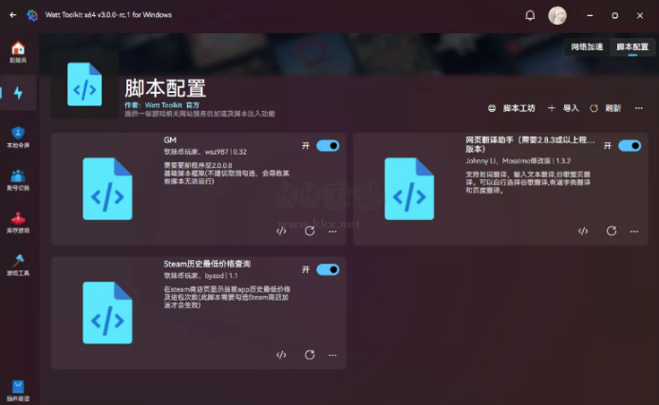The height and width of the screenshot is (405, 659).
Task: Maximize the Watt Toolkit window
Action: click(x=615, y=15)
